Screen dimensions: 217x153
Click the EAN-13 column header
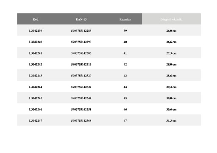[x=81, y=19]
